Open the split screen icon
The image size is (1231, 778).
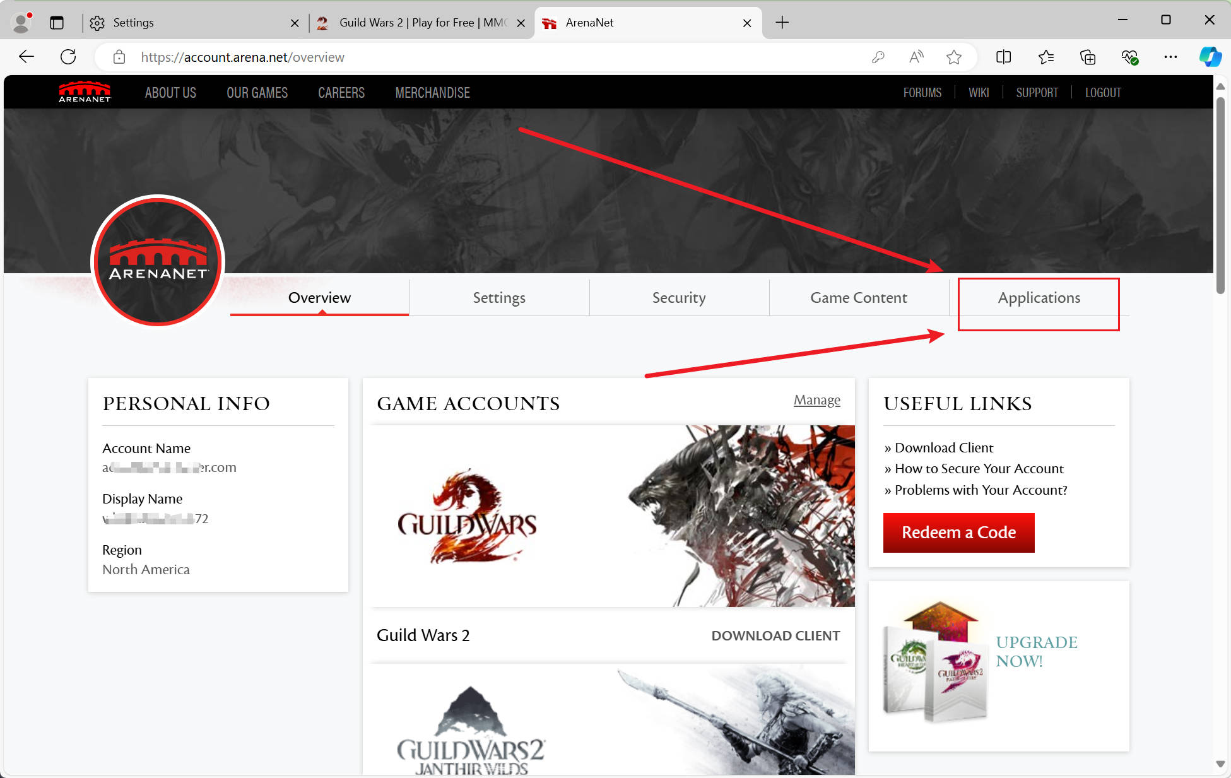(x=1004, y=57)
